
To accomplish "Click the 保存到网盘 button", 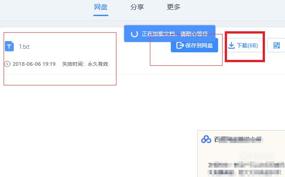I will click(x=194, y=45).
